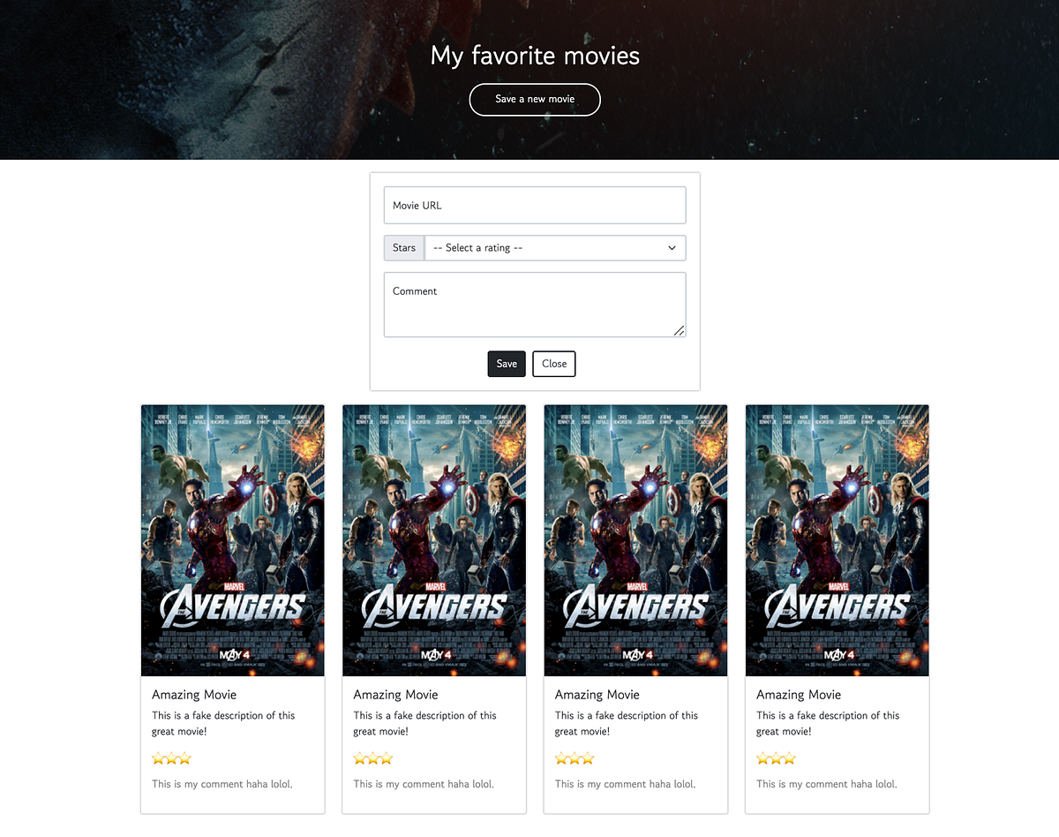Open the Select a rating dropdown

(x=555, y=248)
